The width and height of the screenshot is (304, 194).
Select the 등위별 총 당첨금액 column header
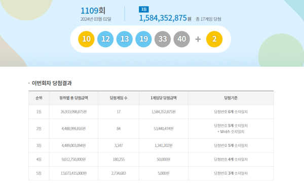tap(73, 98)
